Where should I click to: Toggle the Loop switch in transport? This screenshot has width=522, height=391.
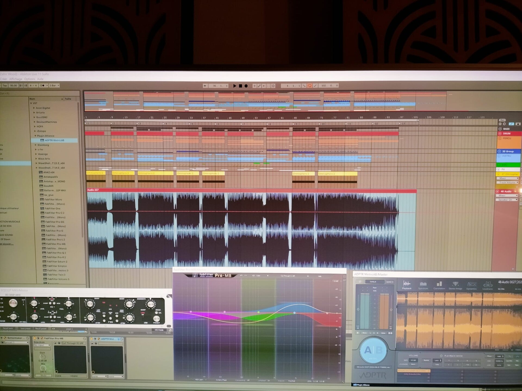(310, 86)
